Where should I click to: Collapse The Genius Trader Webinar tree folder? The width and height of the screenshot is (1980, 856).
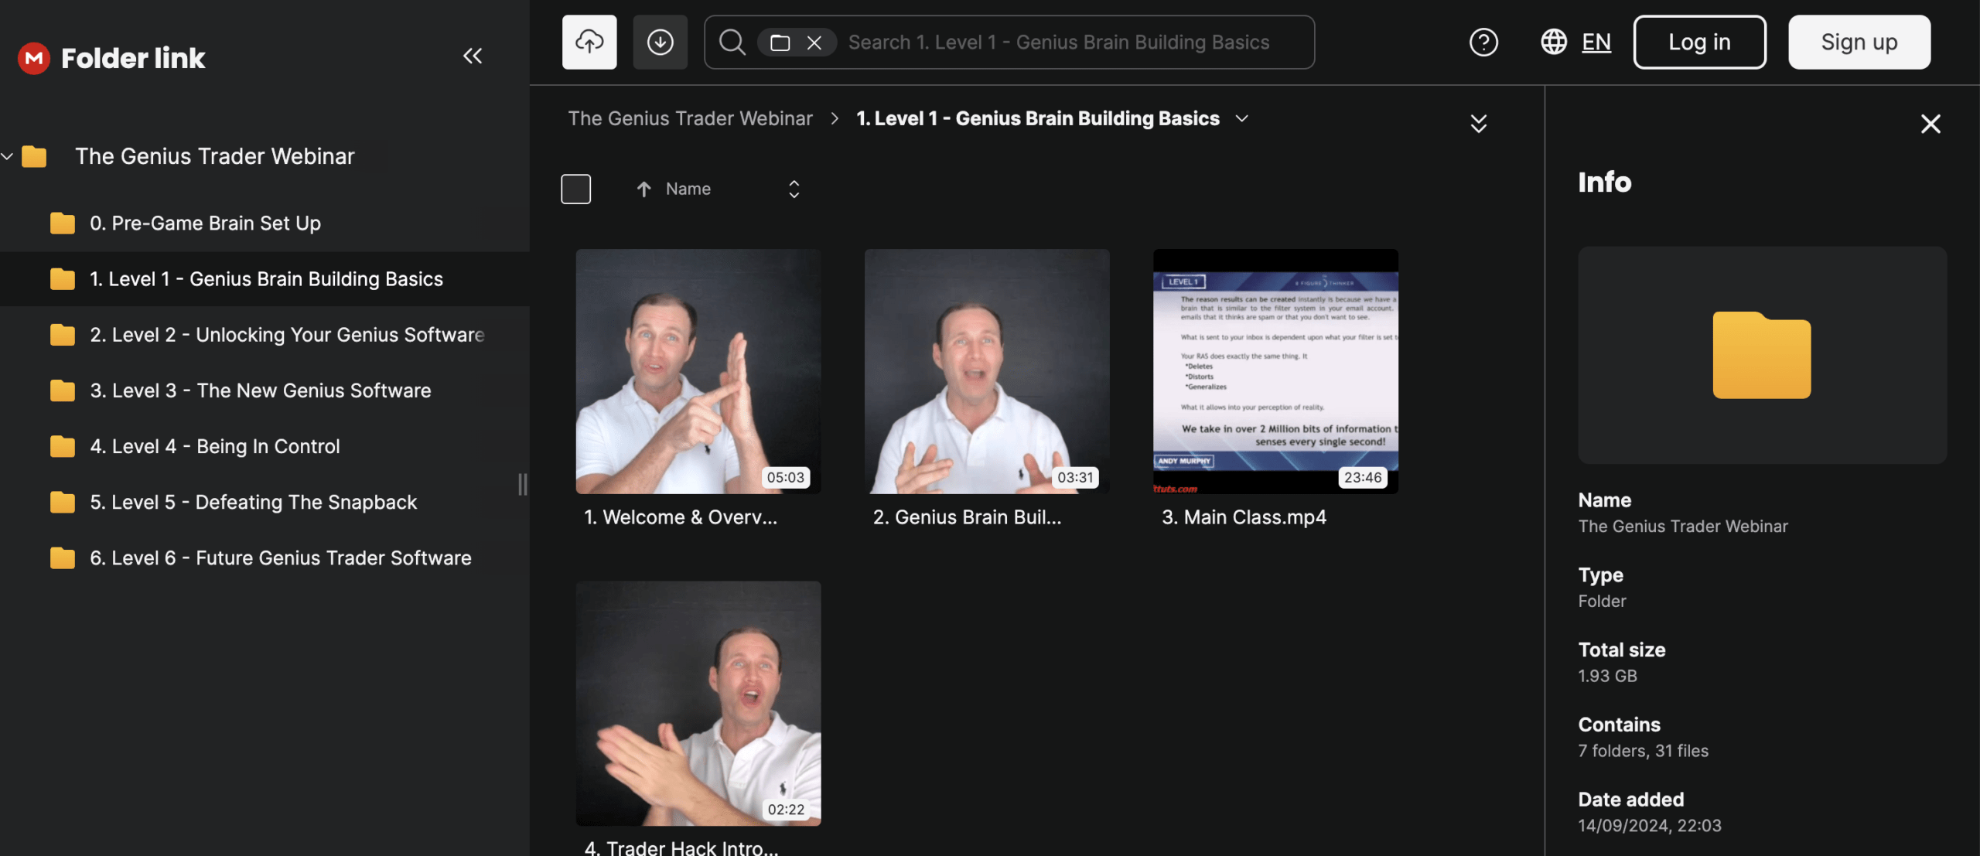coord(8,156)
